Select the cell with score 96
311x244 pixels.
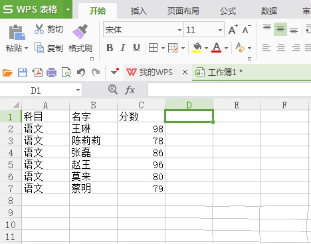141,165
